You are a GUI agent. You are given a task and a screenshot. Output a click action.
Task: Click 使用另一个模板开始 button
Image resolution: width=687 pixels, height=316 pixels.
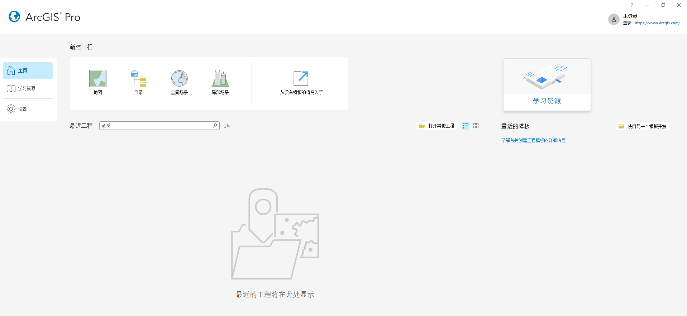[x=643, y=126]
